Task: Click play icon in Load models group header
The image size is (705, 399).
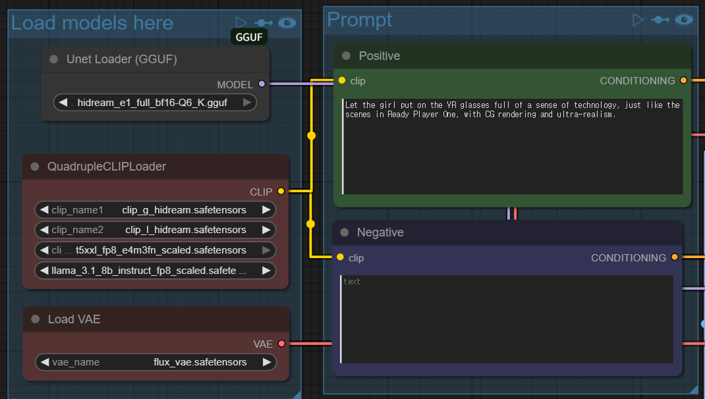Action: (241, 22)
